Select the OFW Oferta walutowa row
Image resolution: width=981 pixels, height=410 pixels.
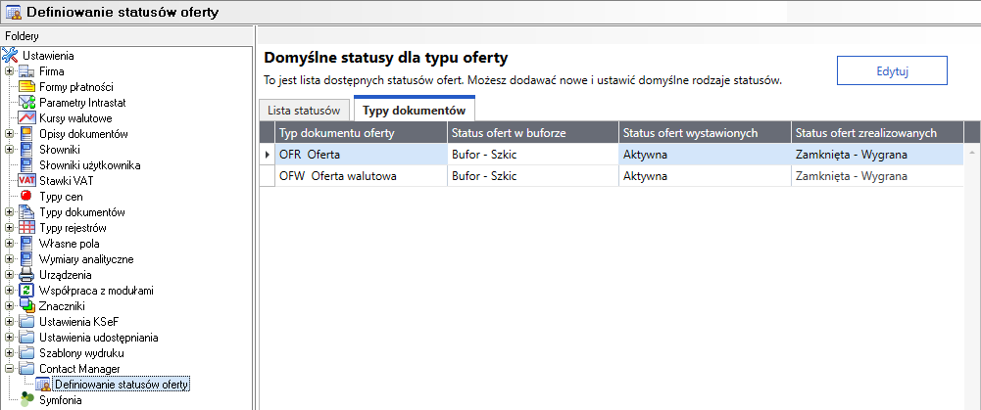click(x=360, y=176)
